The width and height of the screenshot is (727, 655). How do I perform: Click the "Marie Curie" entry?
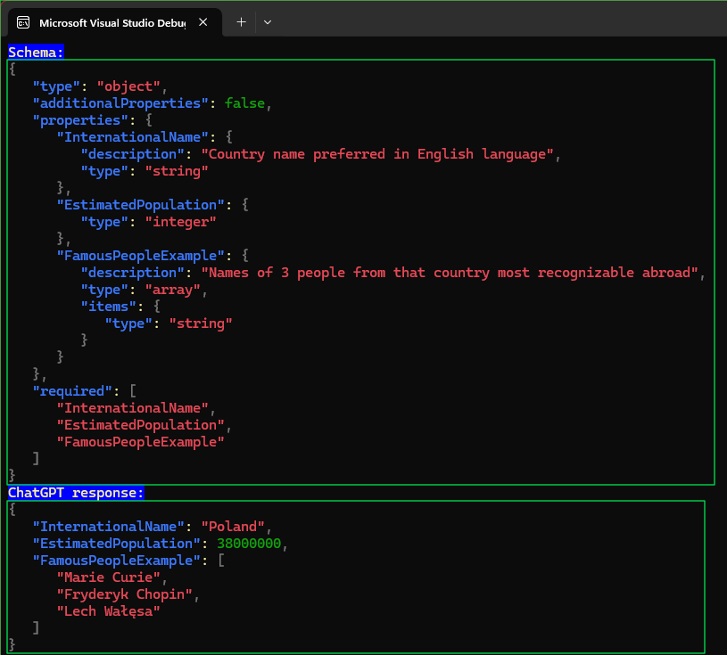click(109, 577)
